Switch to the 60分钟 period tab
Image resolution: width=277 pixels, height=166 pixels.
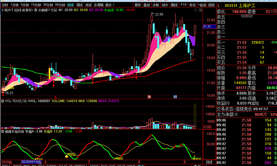pos(60,5)
